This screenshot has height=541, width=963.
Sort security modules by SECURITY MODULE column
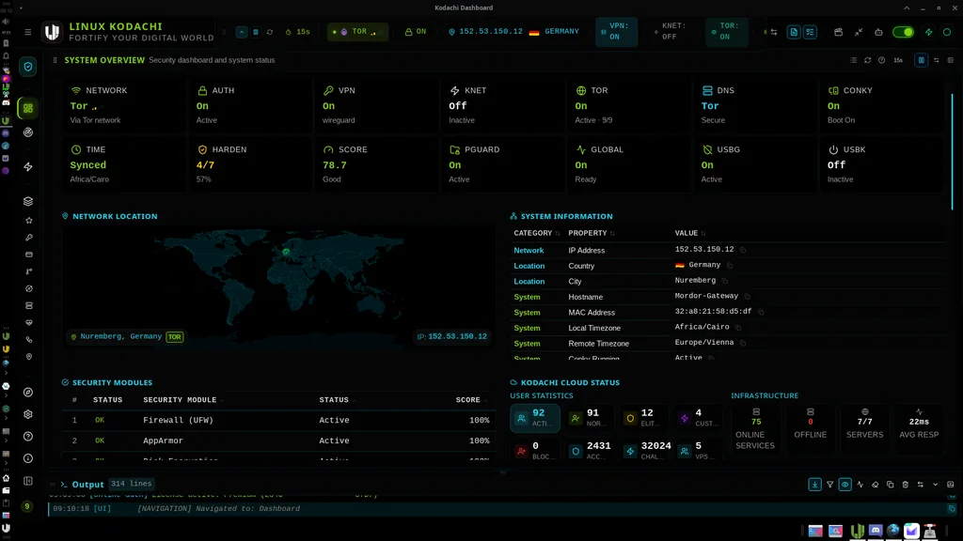click(x=183, y=400)
